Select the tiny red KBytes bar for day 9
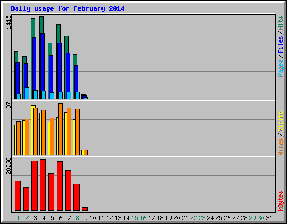The width and height of the screenshot is (287, 224). click(85, 209)
